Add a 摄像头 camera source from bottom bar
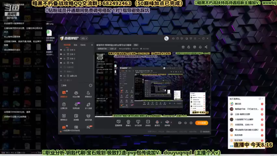The height and width of the screenshot is (156, 277). point(128,123)
